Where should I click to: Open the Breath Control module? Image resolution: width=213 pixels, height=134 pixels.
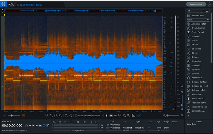click(x=196, y=28)
